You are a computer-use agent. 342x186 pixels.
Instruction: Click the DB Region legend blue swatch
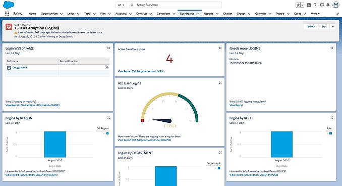107,133
